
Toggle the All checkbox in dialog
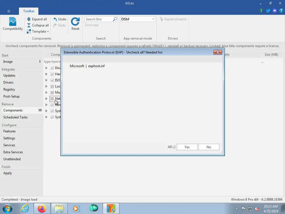tap(174, 147)
